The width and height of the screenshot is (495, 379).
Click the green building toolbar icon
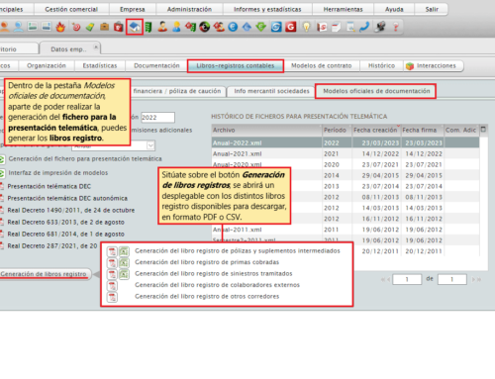point(148,27)
